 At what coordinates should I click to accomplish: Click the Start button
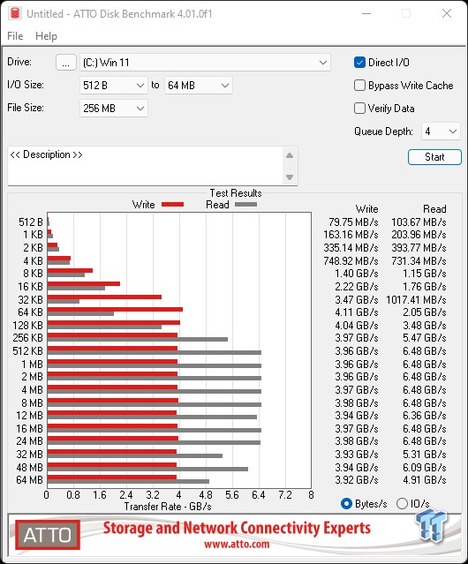click(x=434, y=157)
